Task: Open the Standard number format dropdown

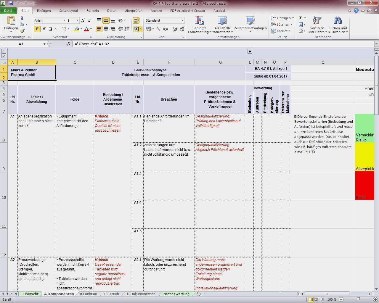Action: coord(182,20)
